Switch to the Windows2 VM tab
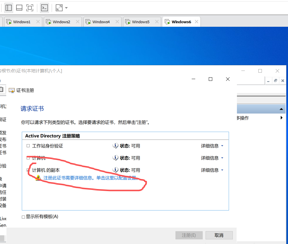This screenshot has height=244, width=288. coord(61,22)
